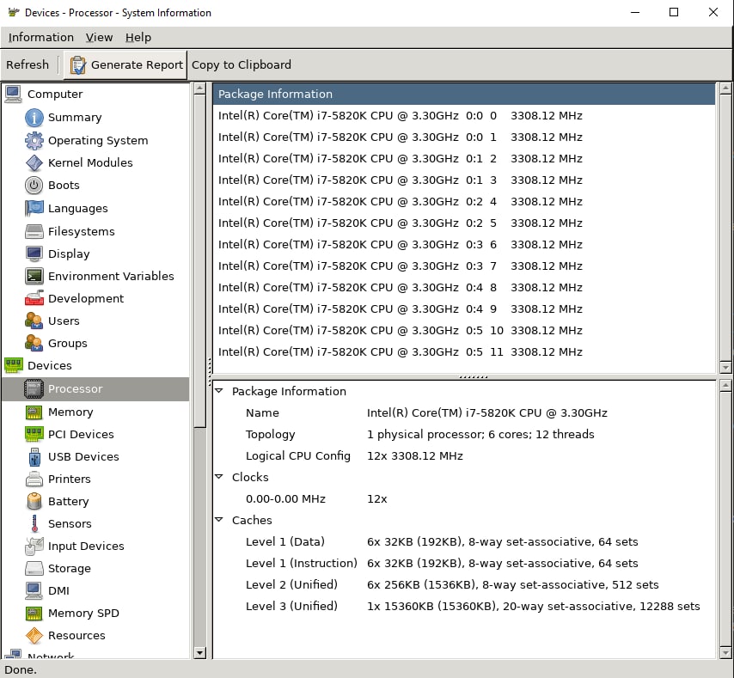Select the CPU row with thread 6
This screenshot has height=678, width=734.
pos(464,245)
